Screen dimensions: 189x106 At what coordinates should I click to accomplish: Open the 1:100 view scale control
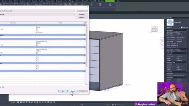point(13,102)
